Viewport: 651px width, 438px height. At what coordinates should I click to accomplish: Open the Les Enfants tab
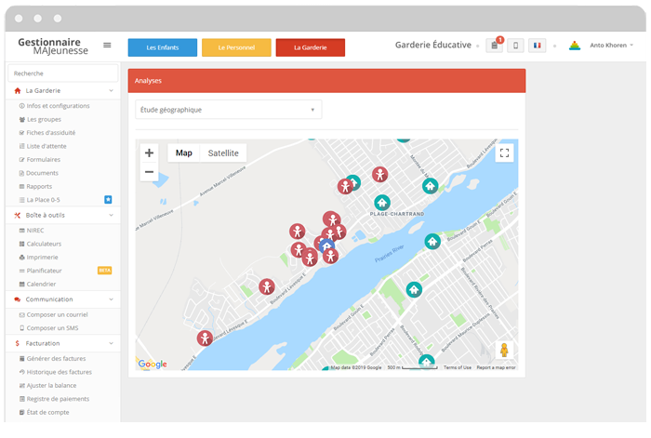pyautogui.click(x=162, y=47)
